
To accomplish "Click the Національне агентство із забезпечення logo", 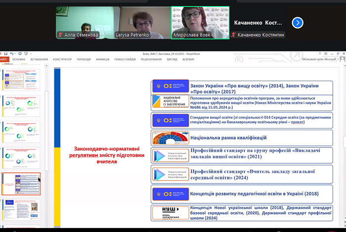I will coord(170,102).
